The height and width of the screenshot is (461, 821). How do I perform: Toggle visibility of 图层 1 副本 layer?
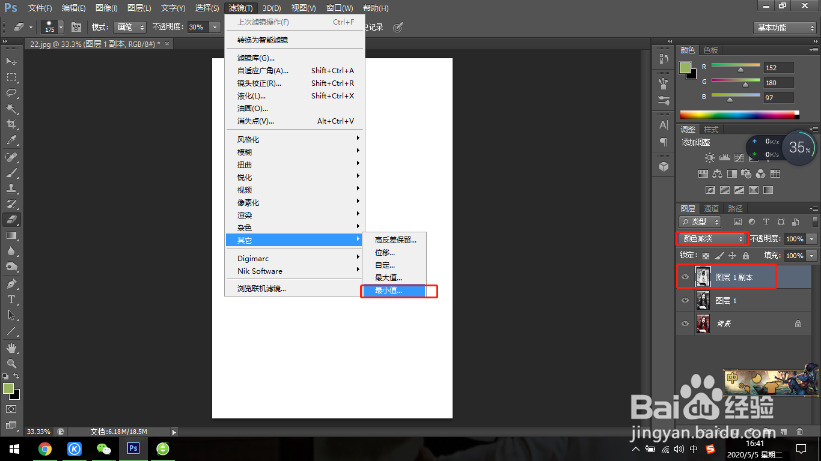(685, 277)
